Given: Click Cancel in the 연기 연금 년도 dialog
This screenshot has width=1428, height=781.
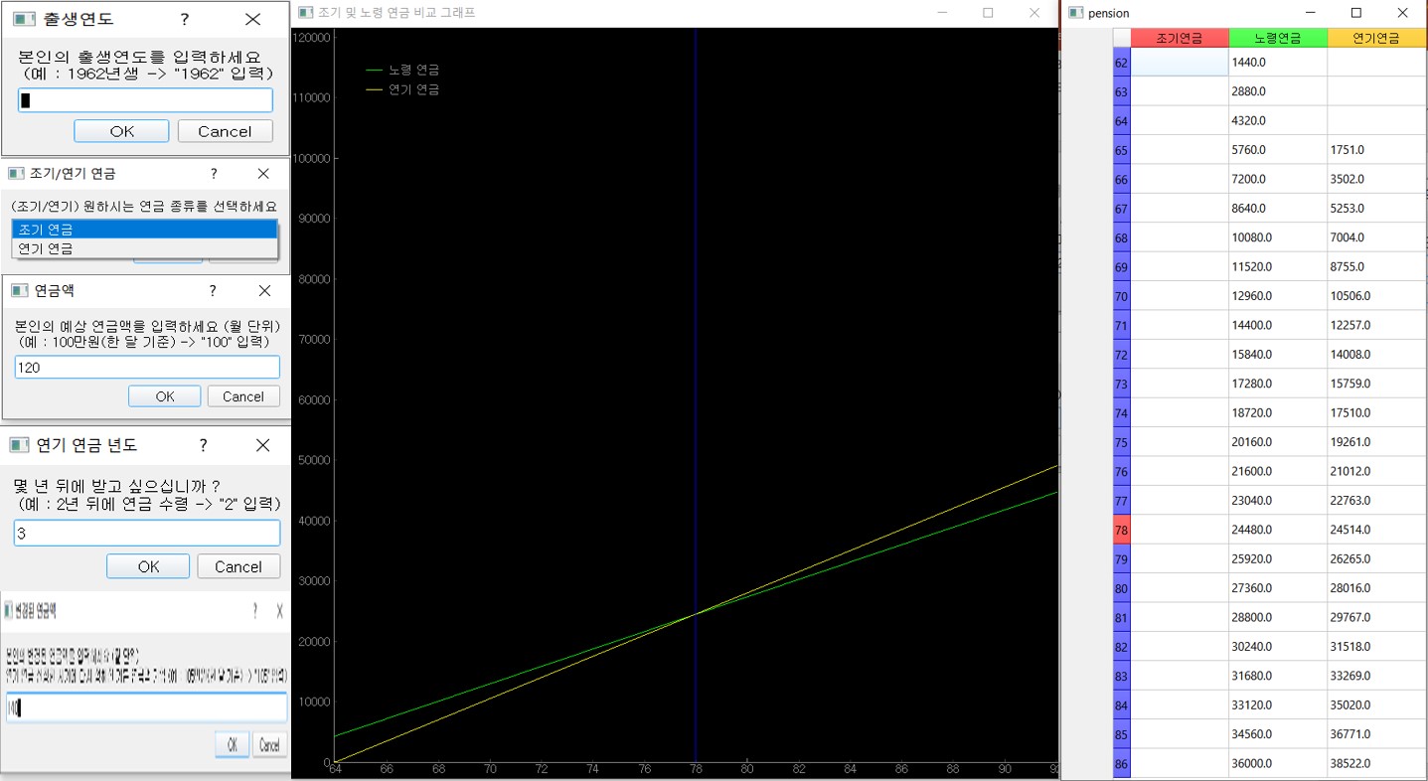Looking at the screenshot, I should pyautogui.click(x=238, y=566).
